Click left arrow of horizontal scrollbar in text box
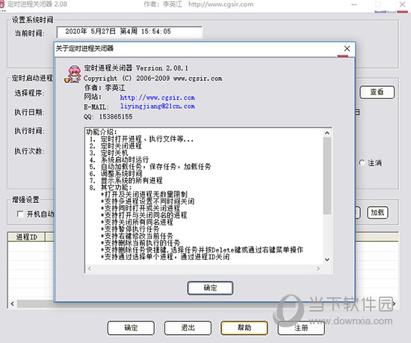Screen dimensions: 411x343 [x=90, y=268]
